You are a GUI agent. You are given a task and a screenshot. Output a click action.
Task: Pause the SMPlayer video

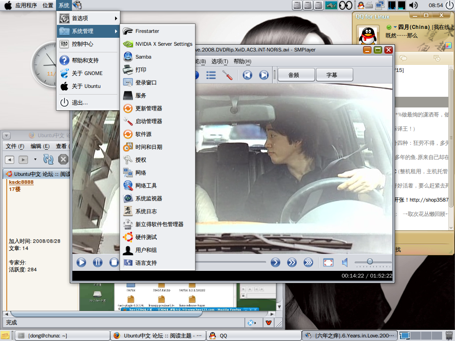point(97,263)
